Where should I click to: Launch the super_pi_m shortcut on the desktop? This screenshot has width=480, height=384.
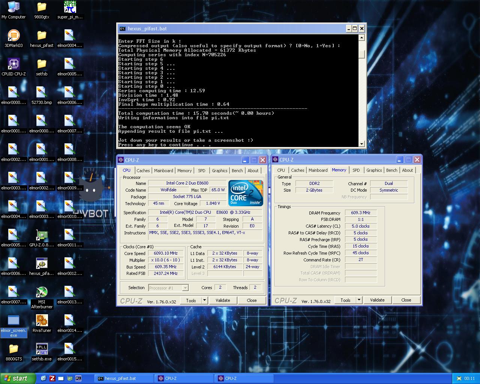[x=70, y=10]
